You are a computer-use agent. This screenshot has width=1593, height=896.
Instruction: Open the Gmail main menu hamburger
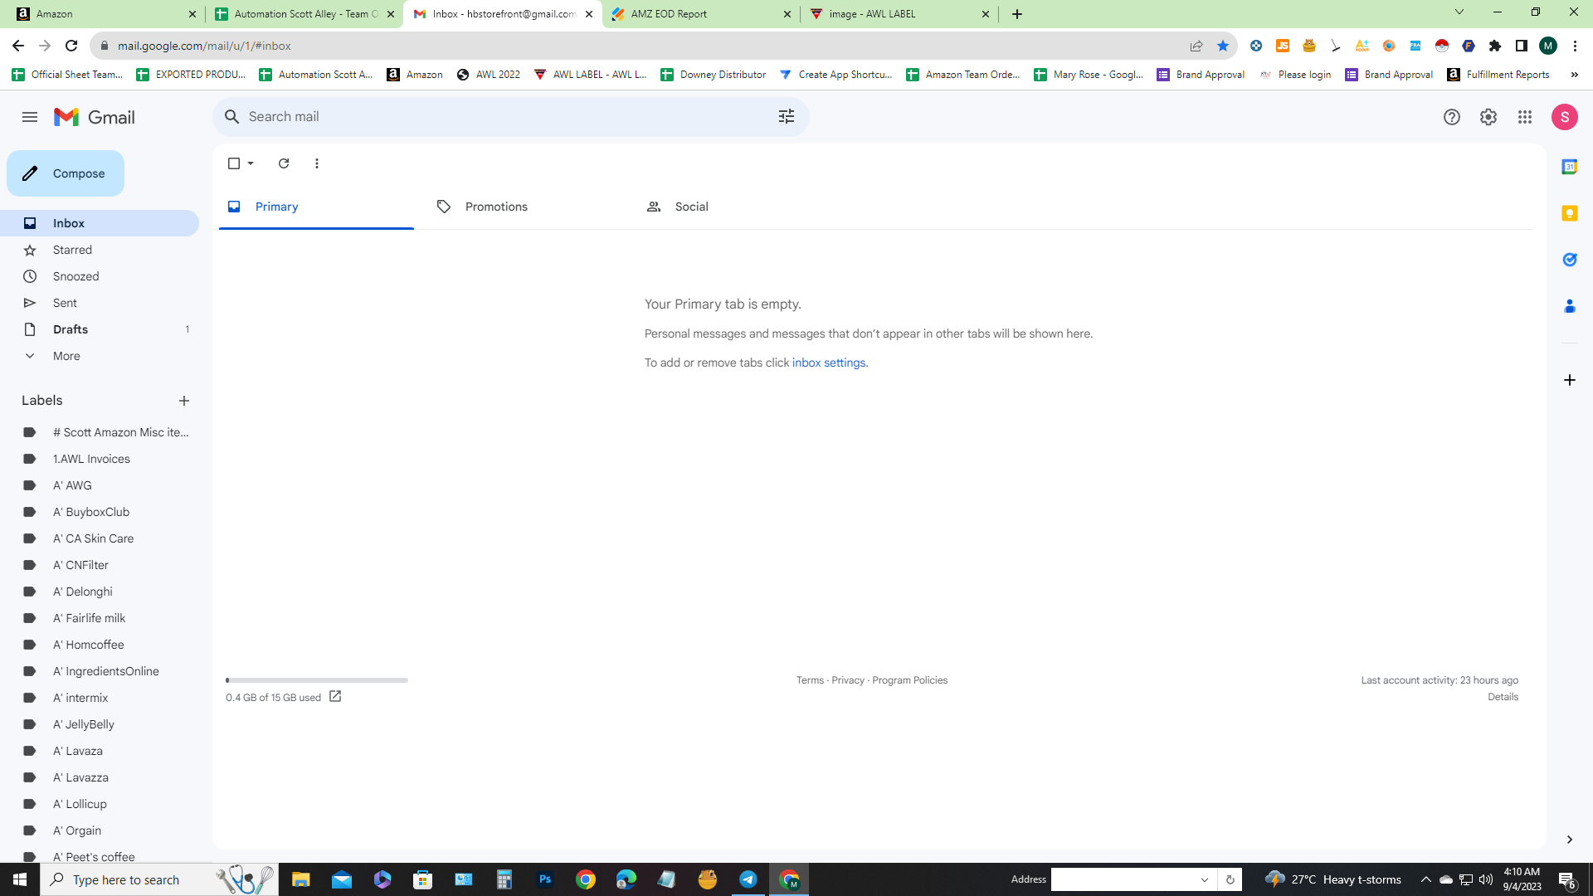coord(30,117)
